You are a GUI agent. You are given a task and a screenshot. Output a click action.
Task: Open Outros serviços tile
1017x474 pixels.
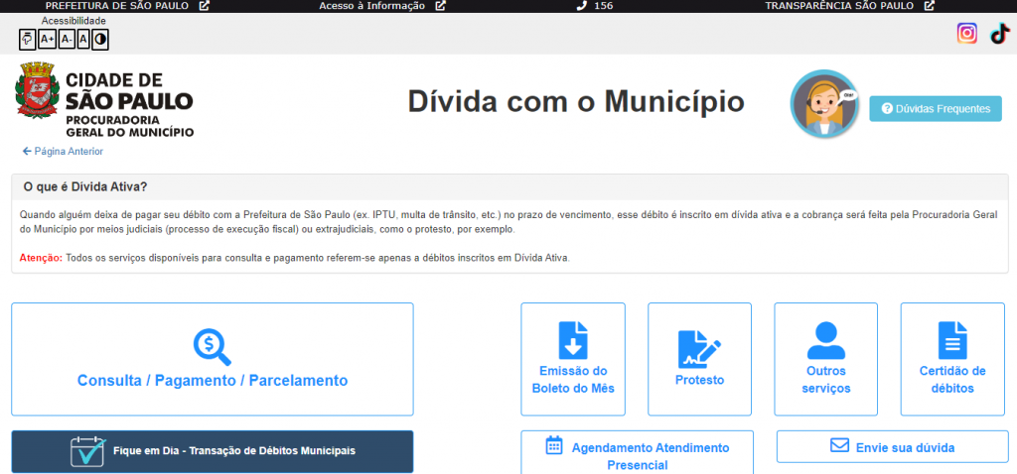pyautogui.click(x=825, y=359)
